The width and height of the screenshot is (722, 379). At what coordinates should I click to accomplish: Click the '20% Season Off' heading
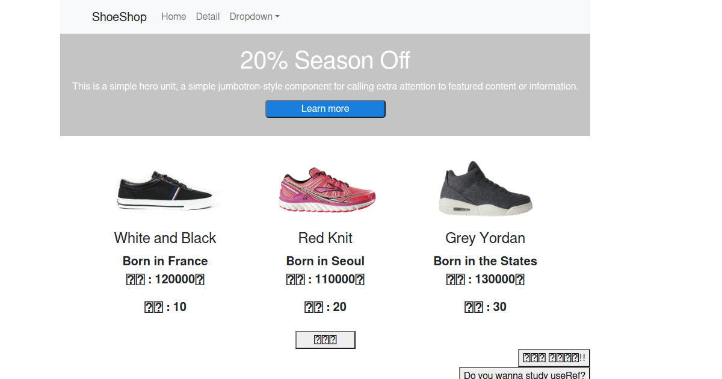(x=325, y=60)
